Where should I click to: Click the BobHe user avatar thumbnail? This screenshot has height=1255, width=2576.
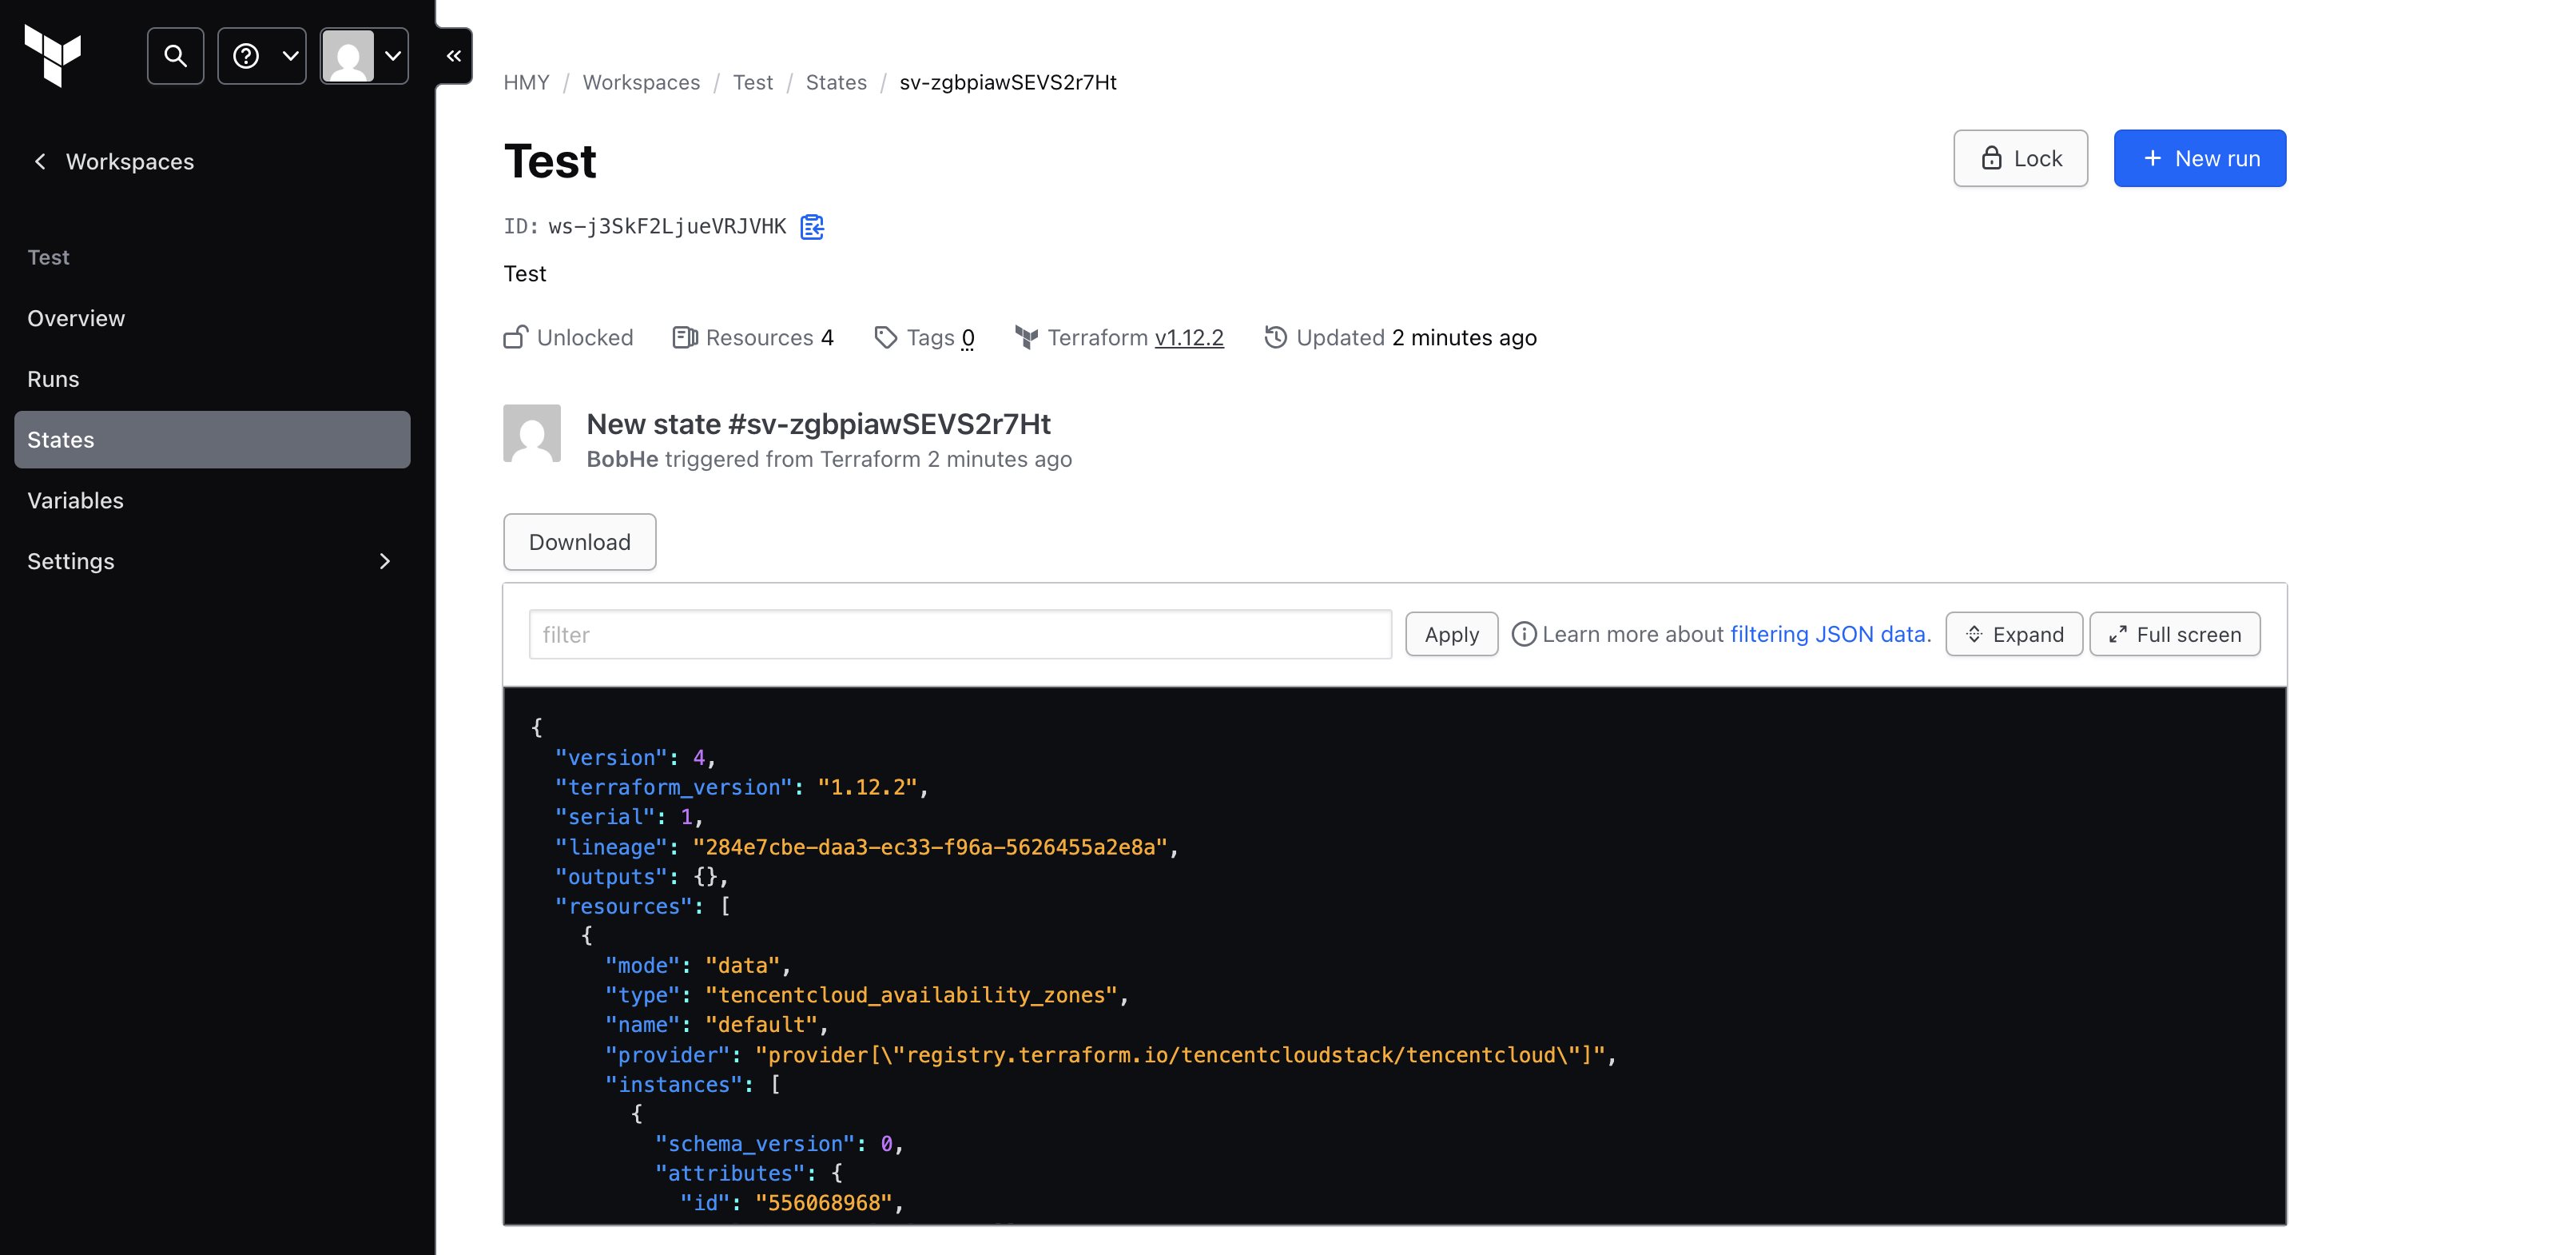[x=532, y=433]
